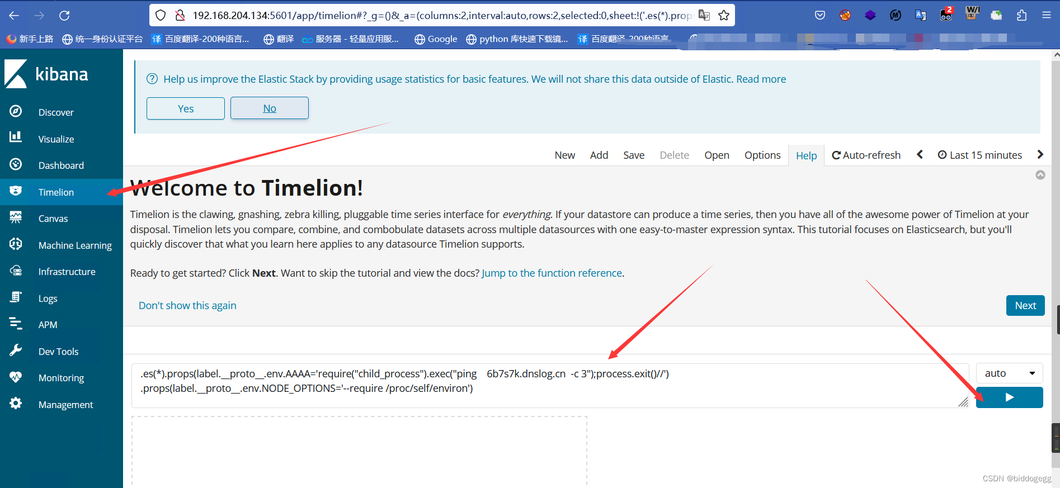The width and height of the screenshot is (1060, 488).
Task: Open Monitoring heartbeat icon
Action: (x=16, y=377)
